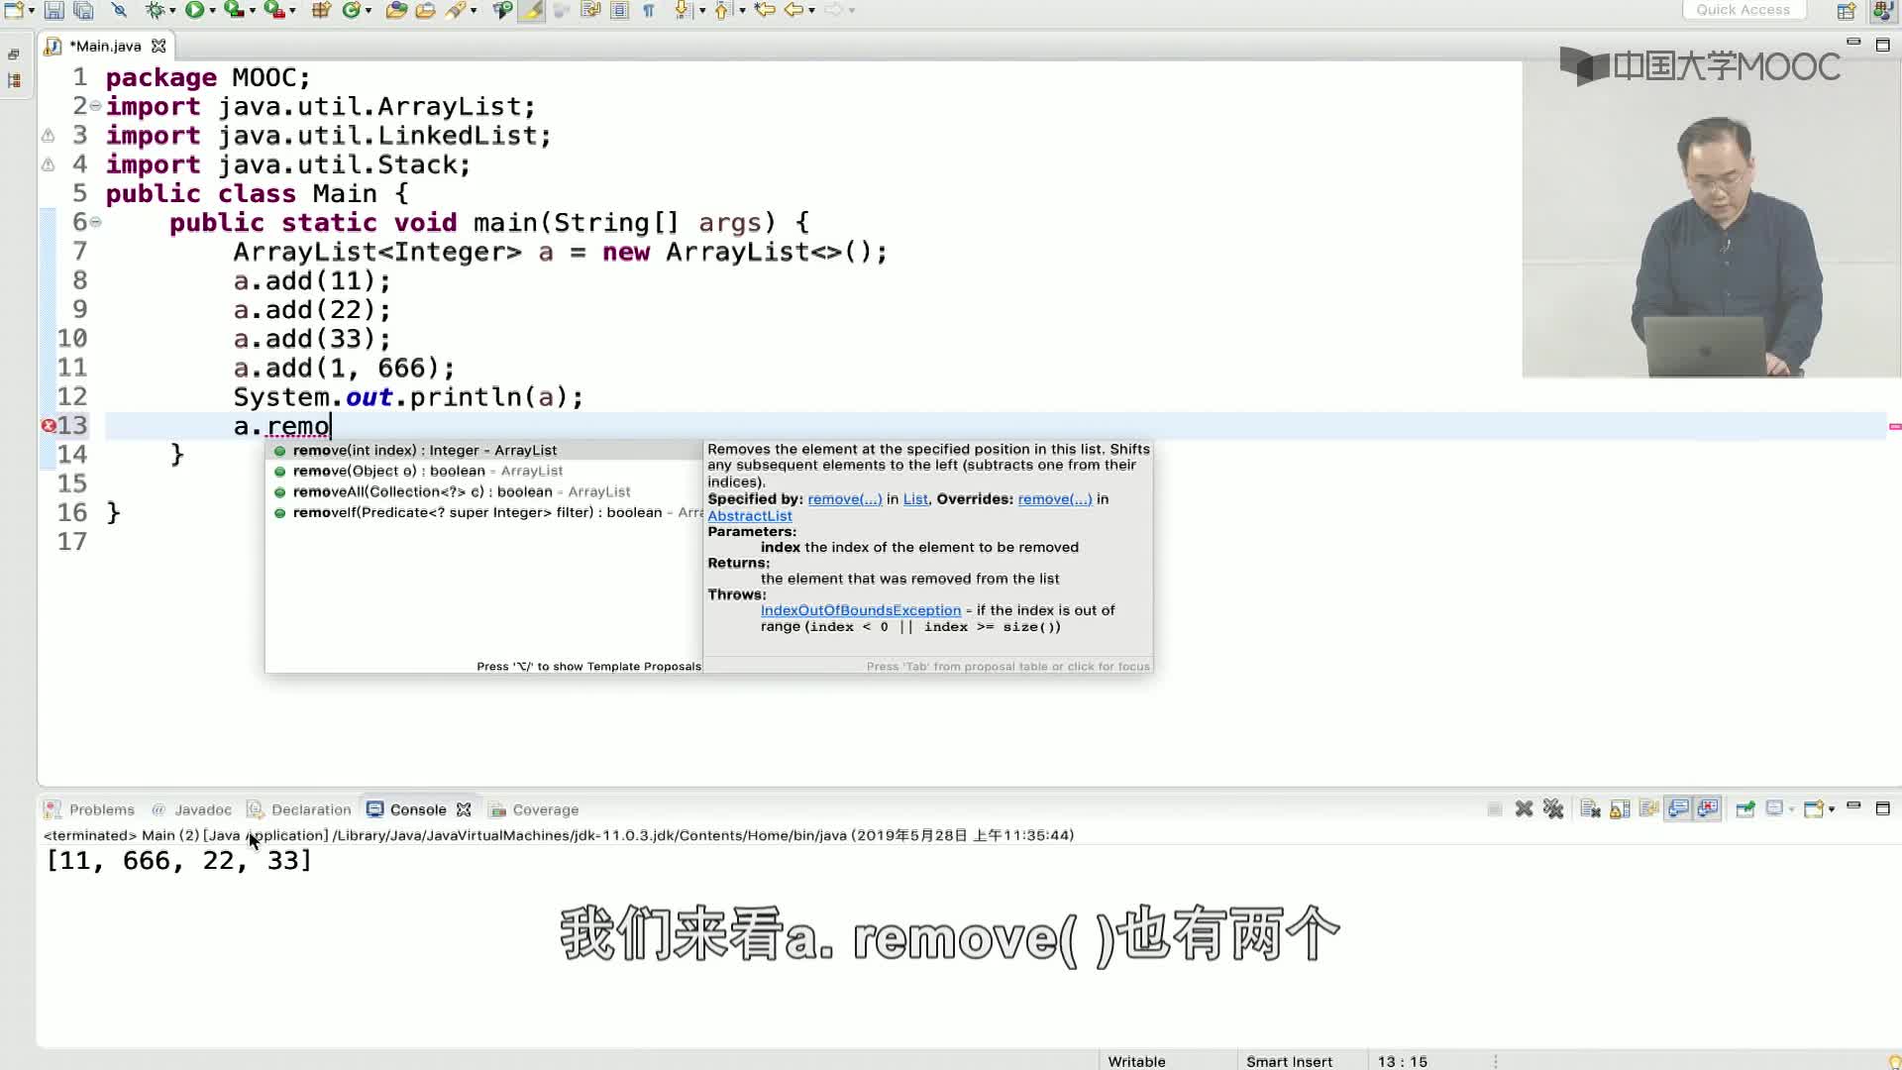Image resolution: width=1902 pixels, height=1070 pixels.
Task: Click the Last Edit Location icon
Action: tap(765, 10)
